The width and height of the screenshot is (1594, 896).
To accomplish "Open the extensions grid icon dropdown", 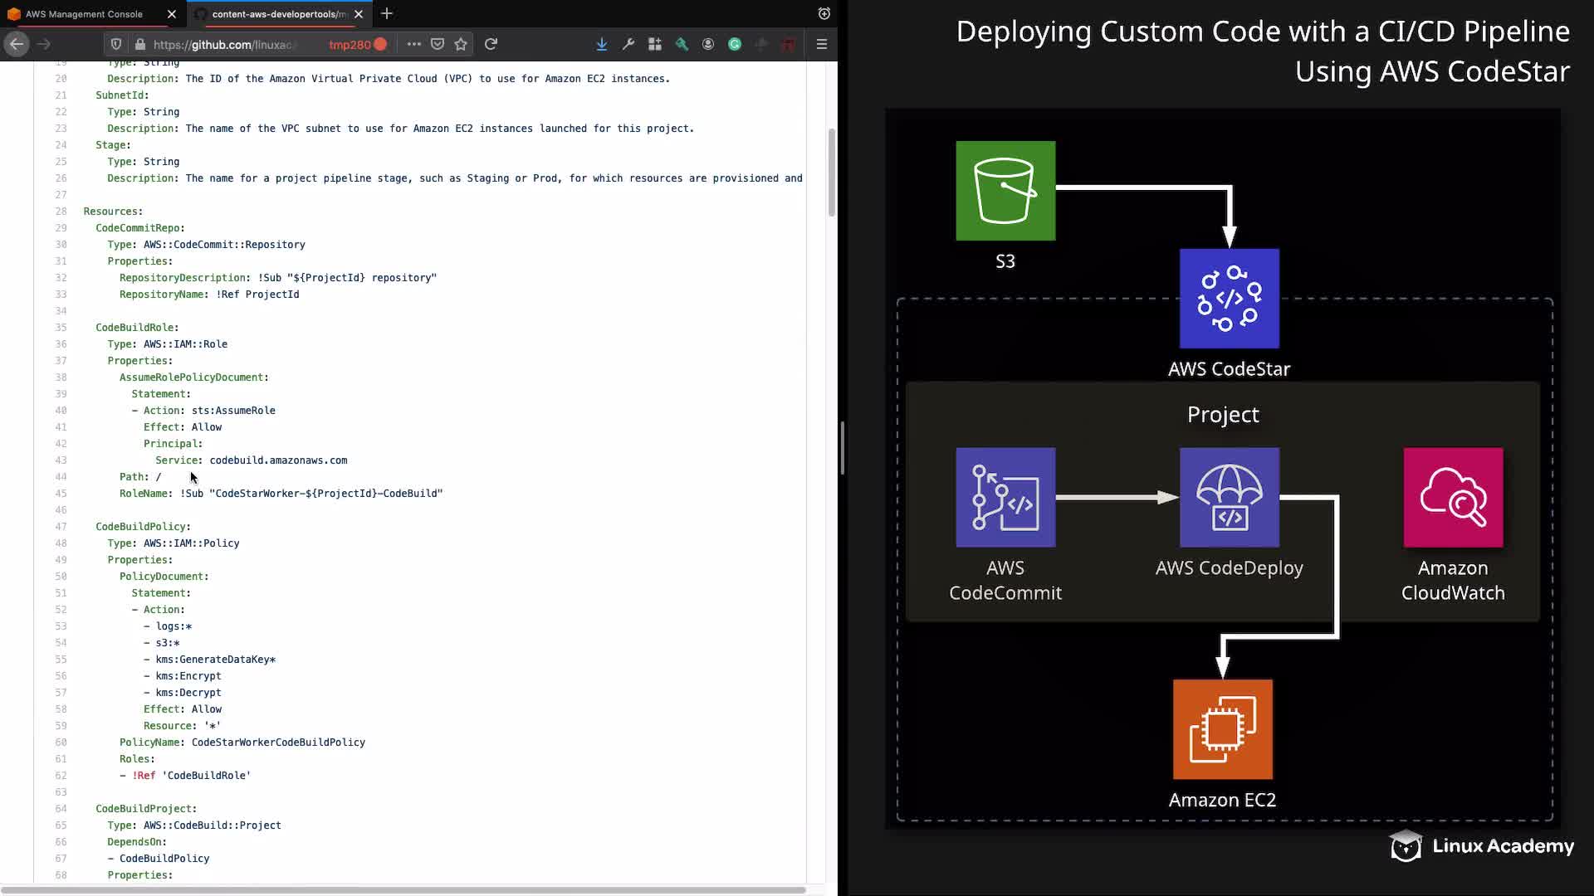I will coord(655,44).
